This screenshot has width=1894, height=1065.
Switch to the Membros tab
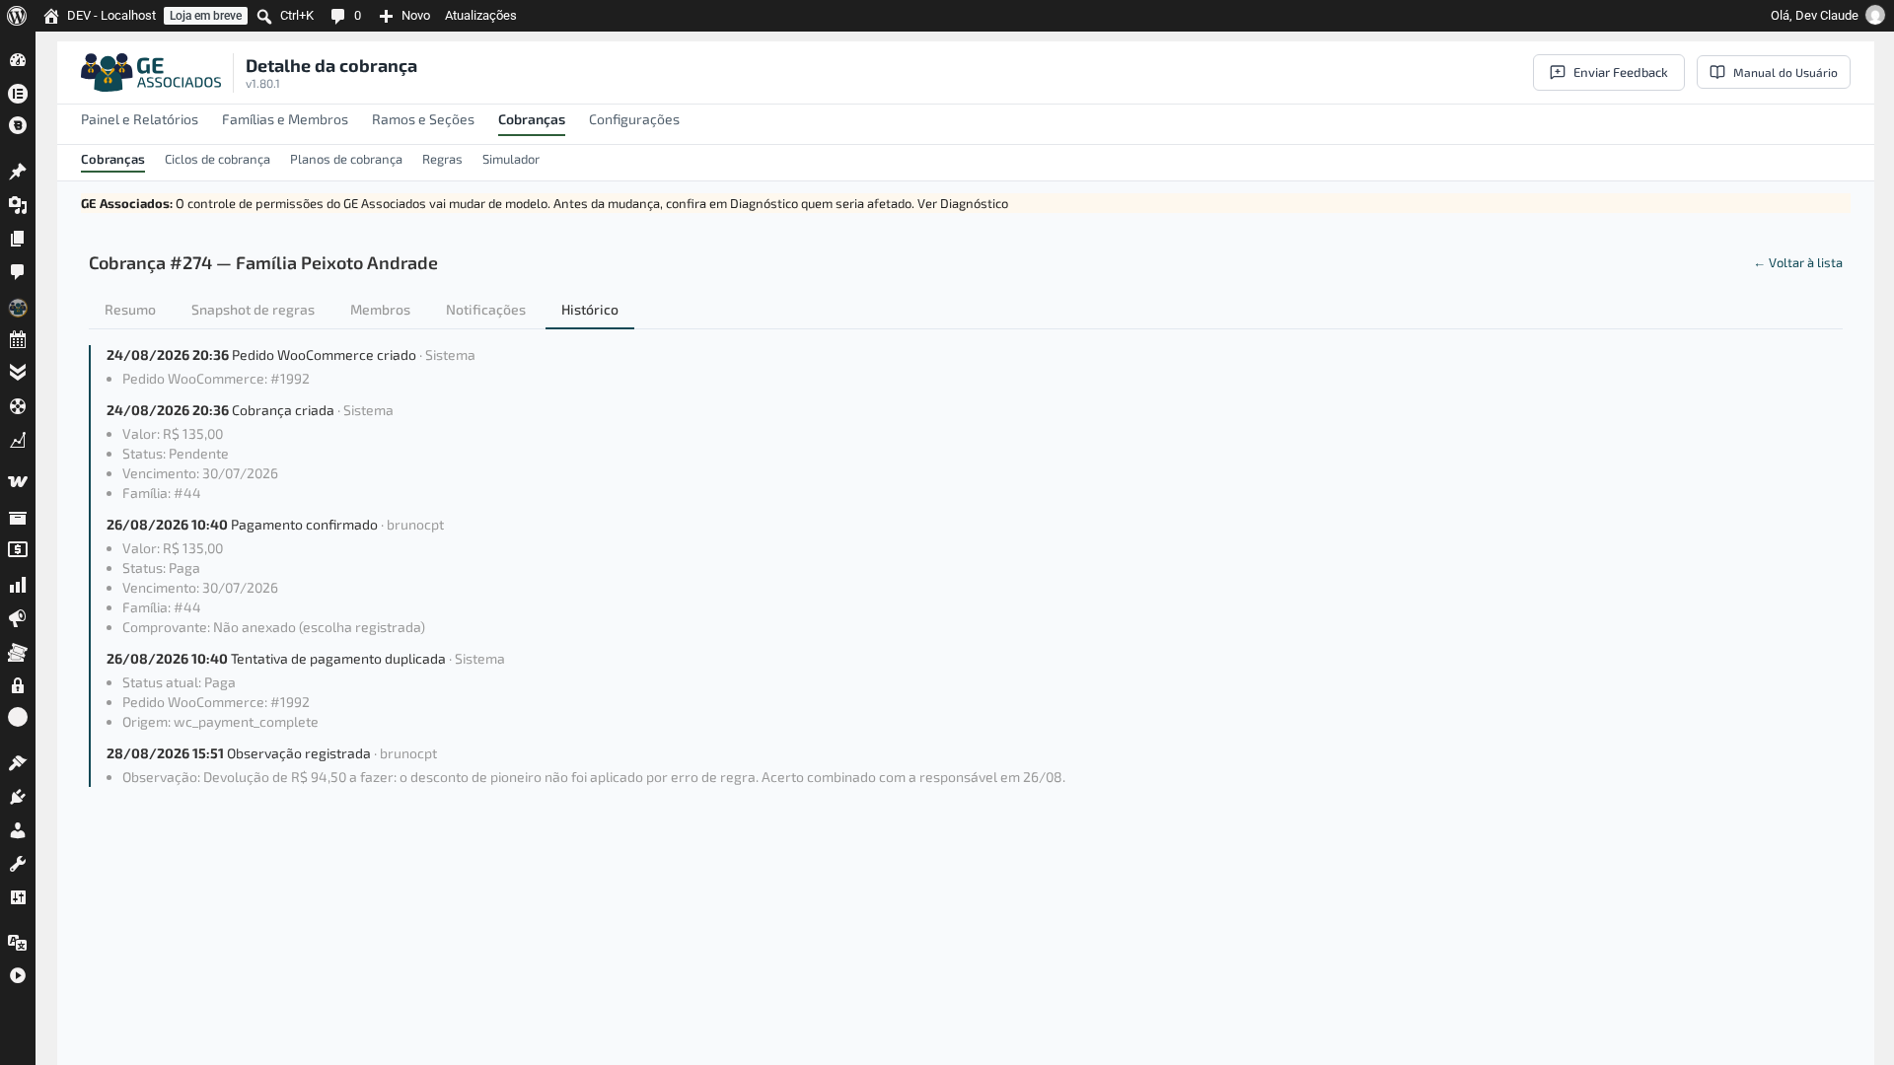coord(380,310)
